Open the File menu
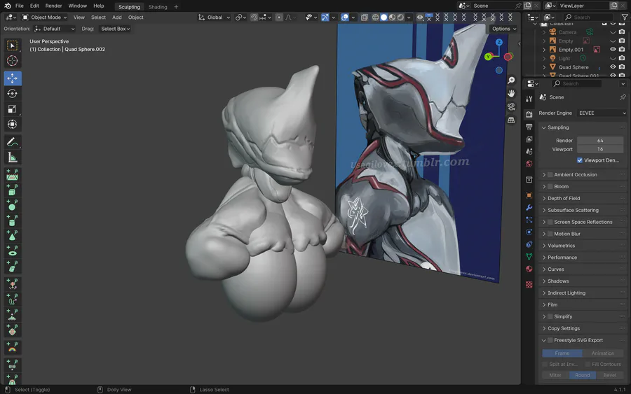Viewport: 631px width, 394px height. (20, 6)
